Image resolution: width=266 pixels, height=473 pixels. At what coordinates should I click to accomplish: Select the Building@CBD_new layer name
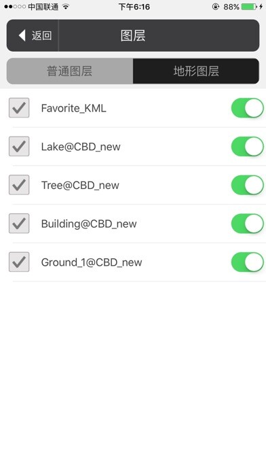tap(89, 224)
